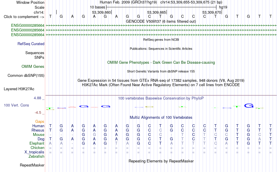This screenshot has width=277, height=172.
Task: Click the 'Layered H3K27Ac' track label
Action: pos(19,89)
